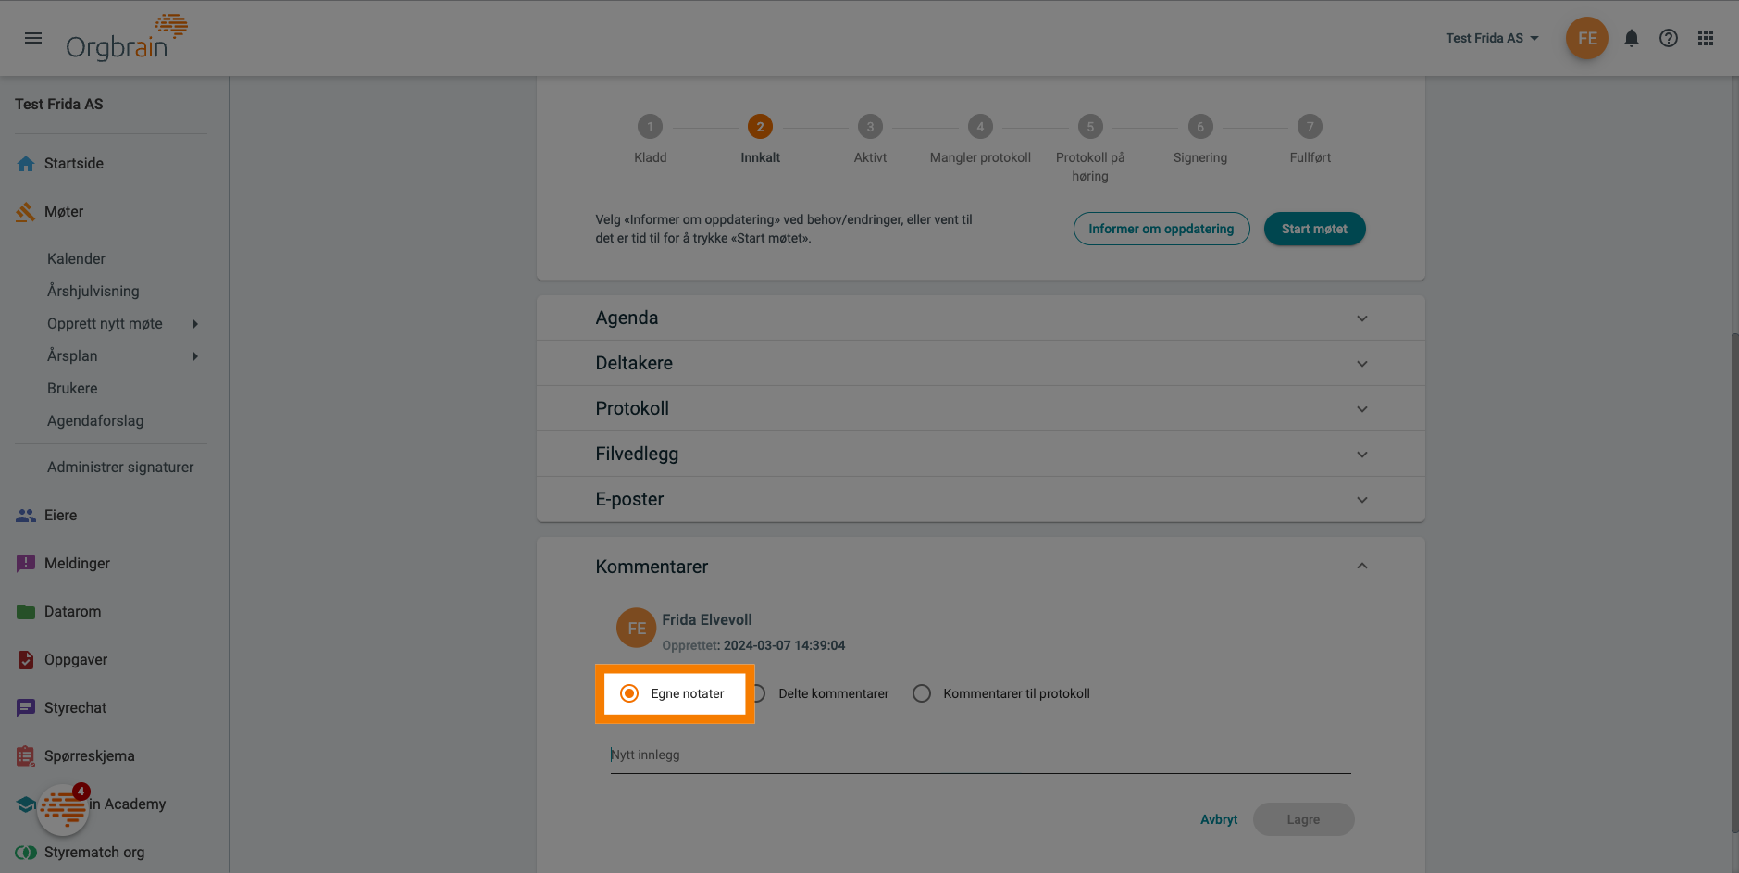The width and height of the screenshot is (1739, 873).
Task: Expand the Agenda section
Action: click(x=980, y=318)
